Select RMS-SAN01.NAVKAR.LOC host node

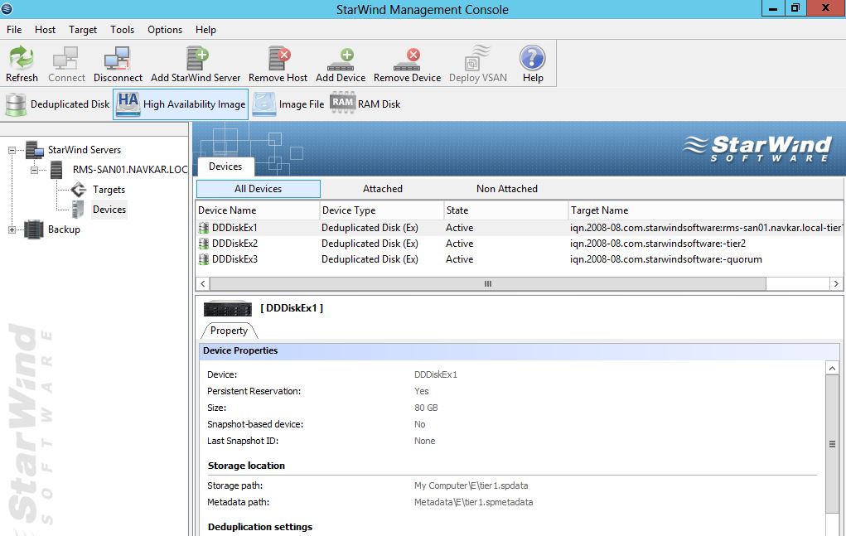130,169
